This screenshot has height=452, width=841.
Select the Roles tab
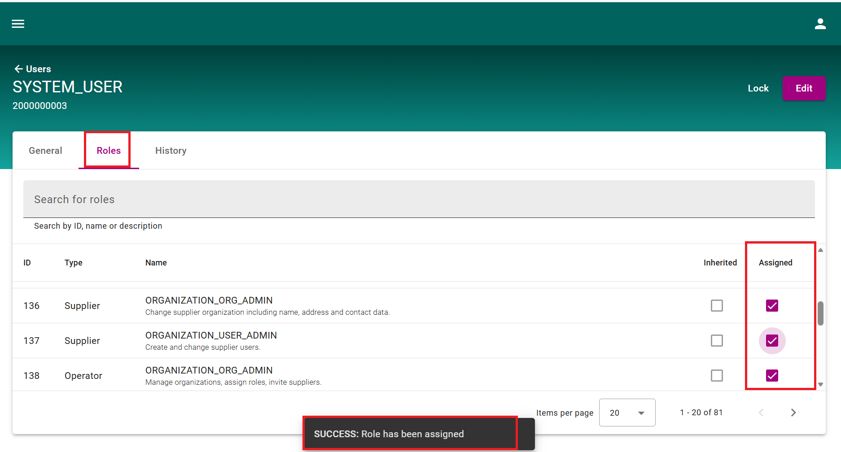(x=109, y=151)
